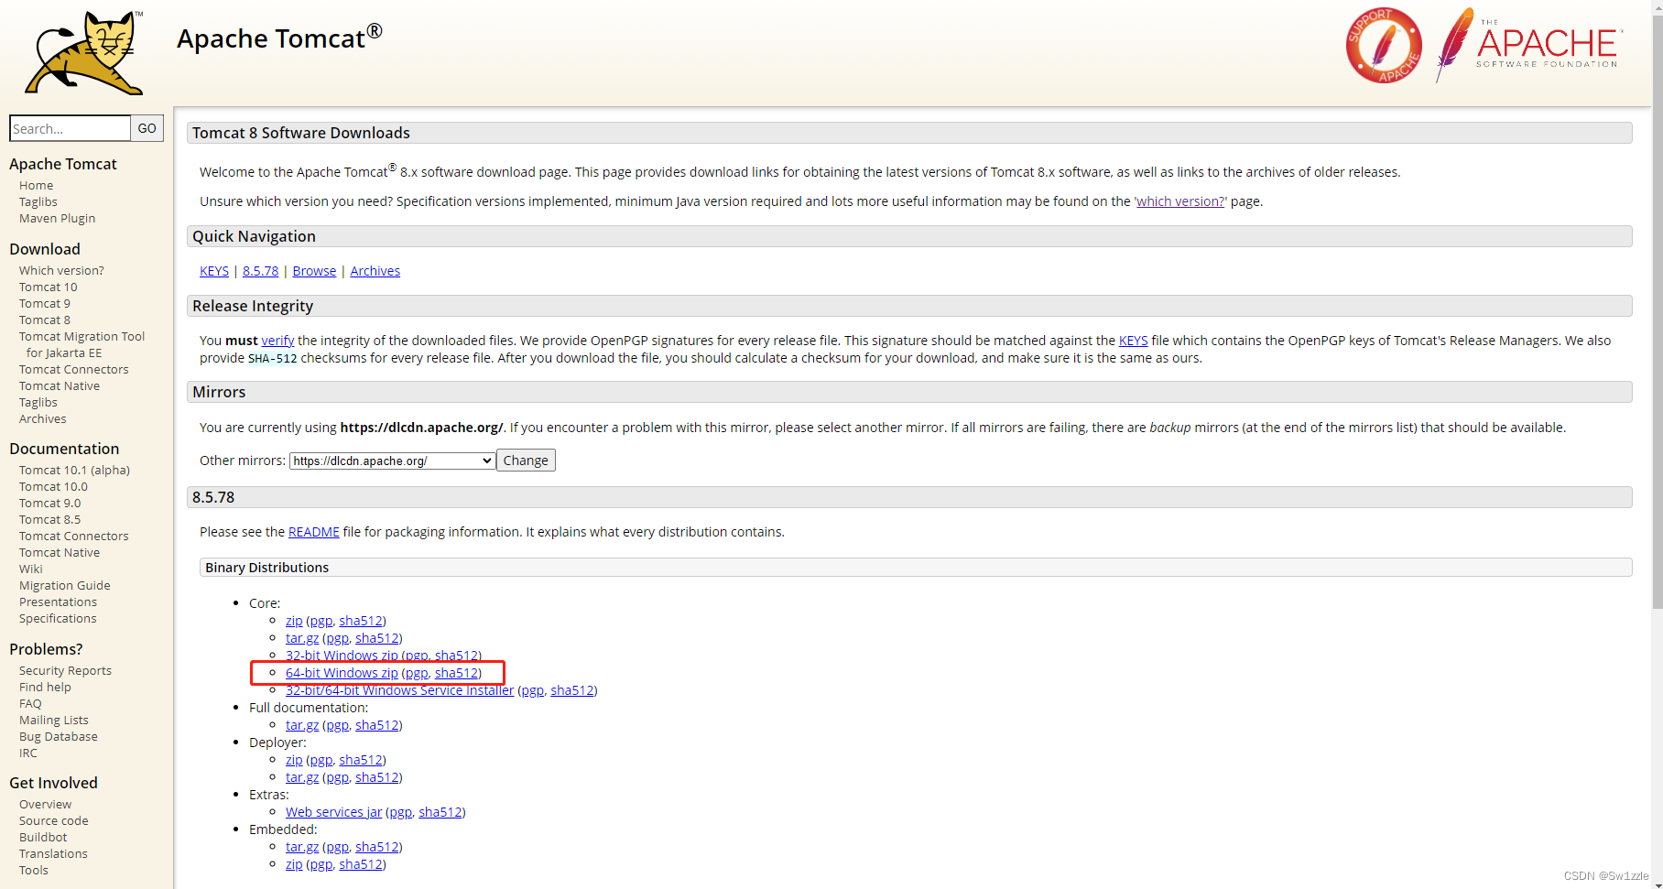Download the 64-bit Windows zip
This screenshot has height=889, width=1663.
coord(342,673)
